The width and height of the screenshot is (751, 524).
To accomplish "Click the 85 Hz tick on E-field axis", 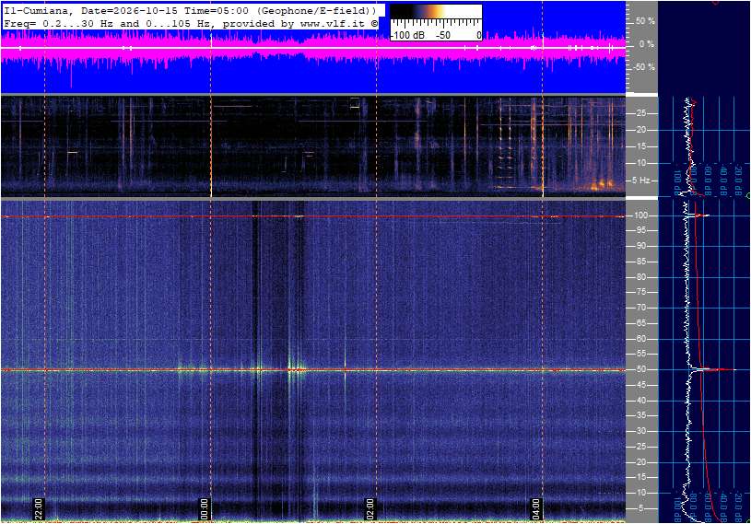I will (640, 262).
